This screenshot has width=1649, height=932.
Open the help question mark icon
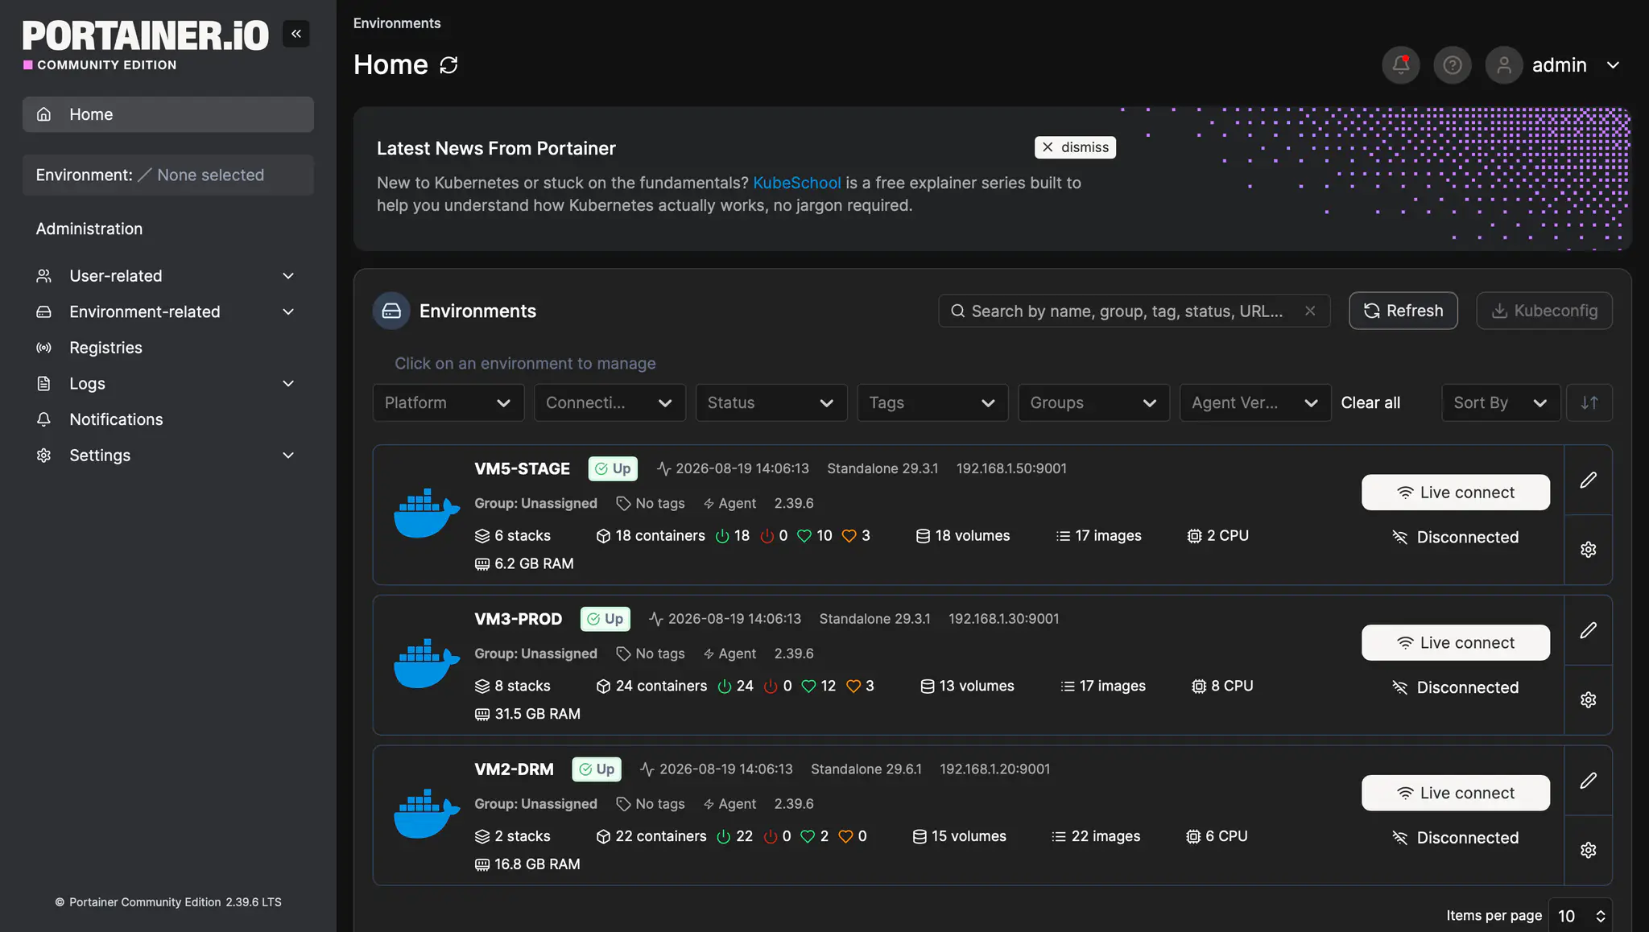point(1453,65)
